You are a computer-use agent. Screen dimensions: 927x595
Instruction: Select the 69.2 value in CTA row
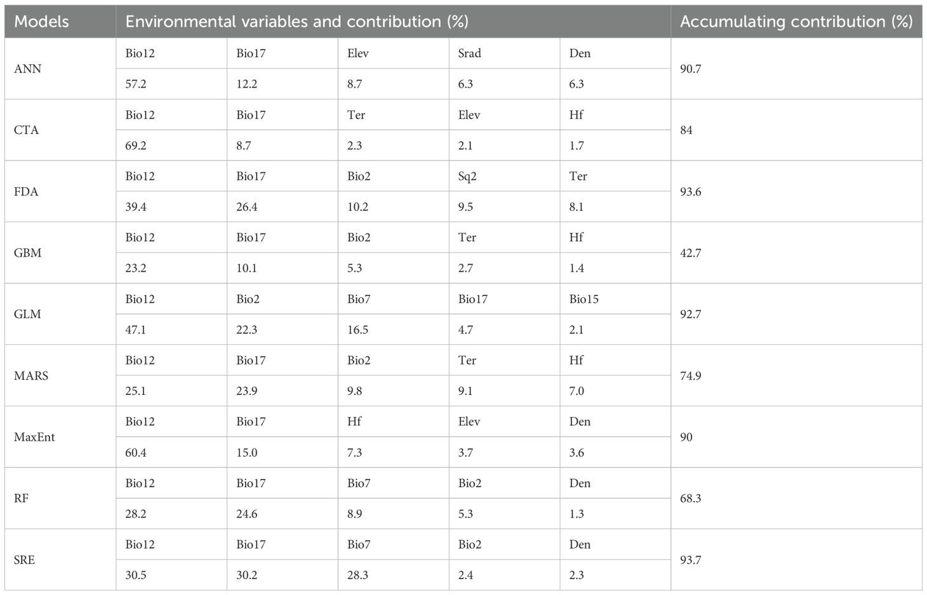coord(136,145)
